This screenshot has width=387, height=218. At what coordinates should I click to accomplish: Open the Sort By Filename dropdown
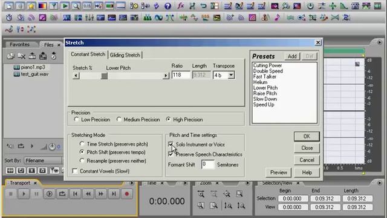point(43,160)
